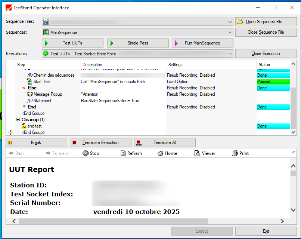This screenshot has width=301, height=239.
Task: Click Terminate Execution button
Action: click(100, 143)
